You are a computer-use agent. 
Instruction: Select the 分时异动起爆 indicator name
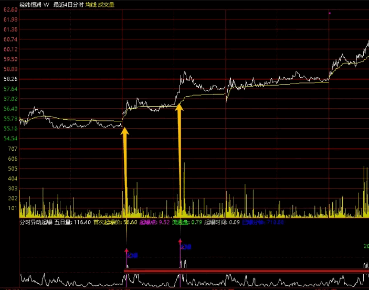(36, 222)
